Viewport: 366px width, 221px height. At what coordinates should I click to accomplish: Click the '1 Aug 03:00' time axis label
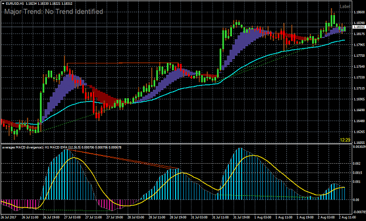click(262, 217)
